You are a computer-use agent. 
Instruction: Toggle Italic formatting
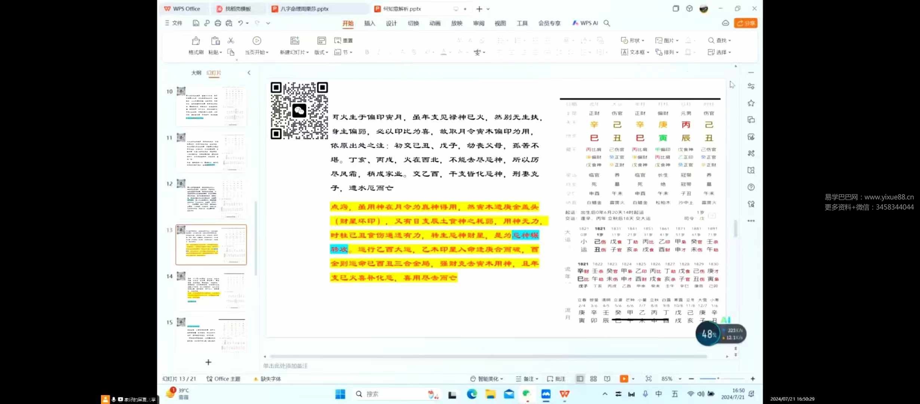pos(378,52)
